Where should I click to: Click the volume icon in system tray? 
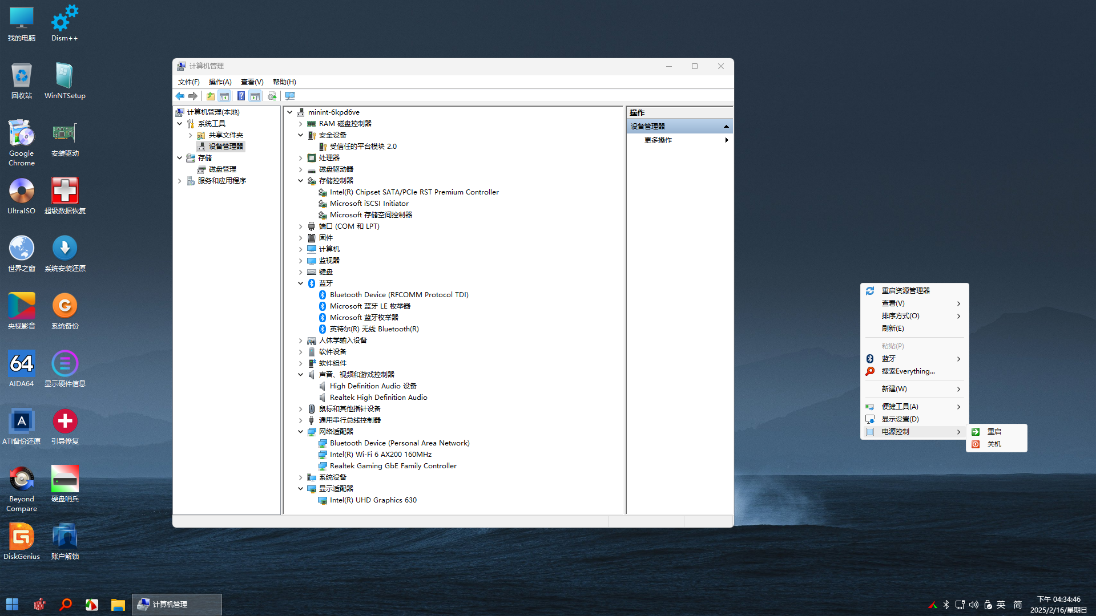pos(974,605)
